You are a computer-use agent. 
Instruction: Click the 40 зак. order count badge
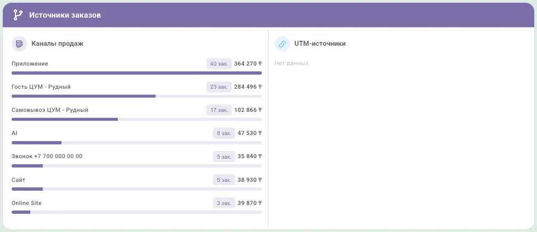tap(219, 63)
